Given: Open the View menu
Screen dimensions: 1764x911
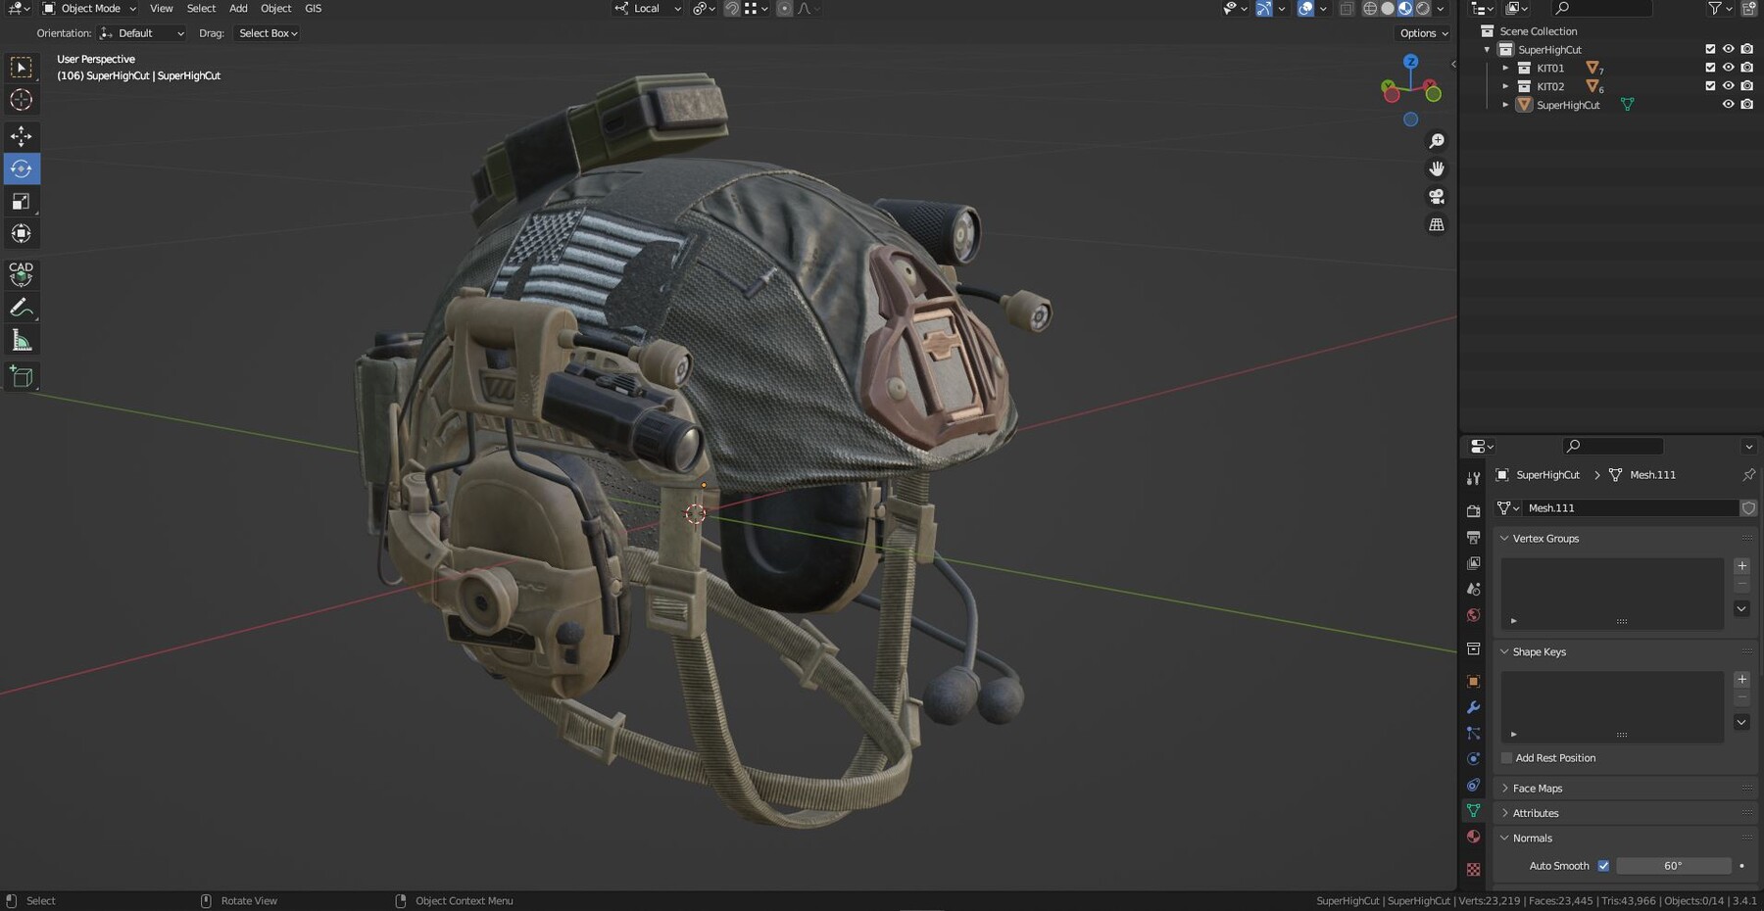Looking at the screenshot, I should pos(162,9).
